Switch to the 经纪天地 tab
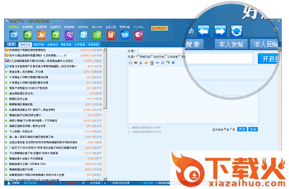 (x=39, y=45)
